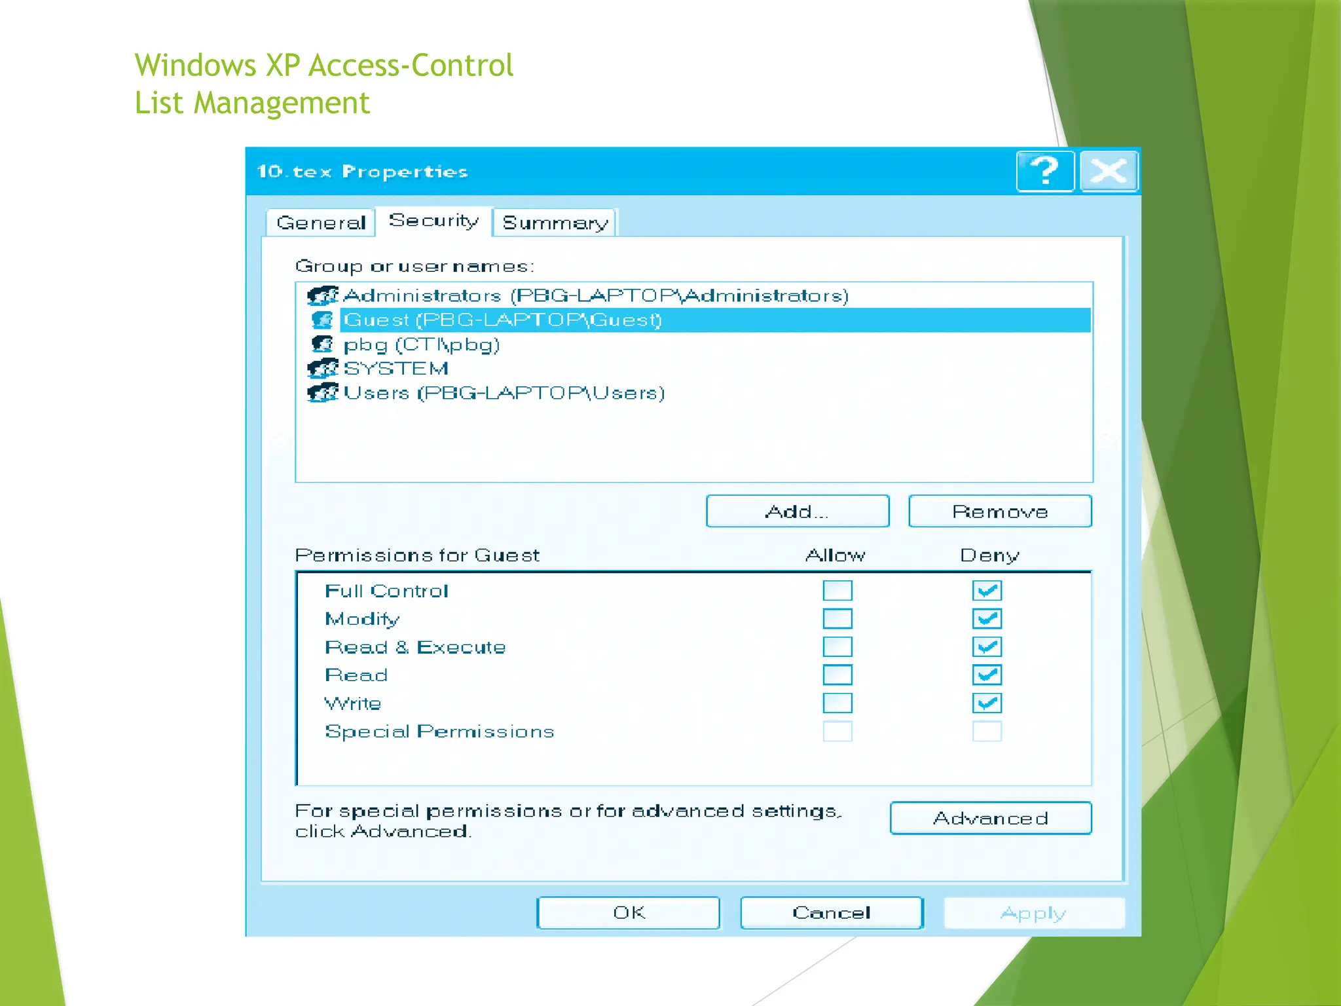The width and height of the screenshot is (1341, 1006).
Task: Select the SYSTEM entry
Action: click(694, 369)
